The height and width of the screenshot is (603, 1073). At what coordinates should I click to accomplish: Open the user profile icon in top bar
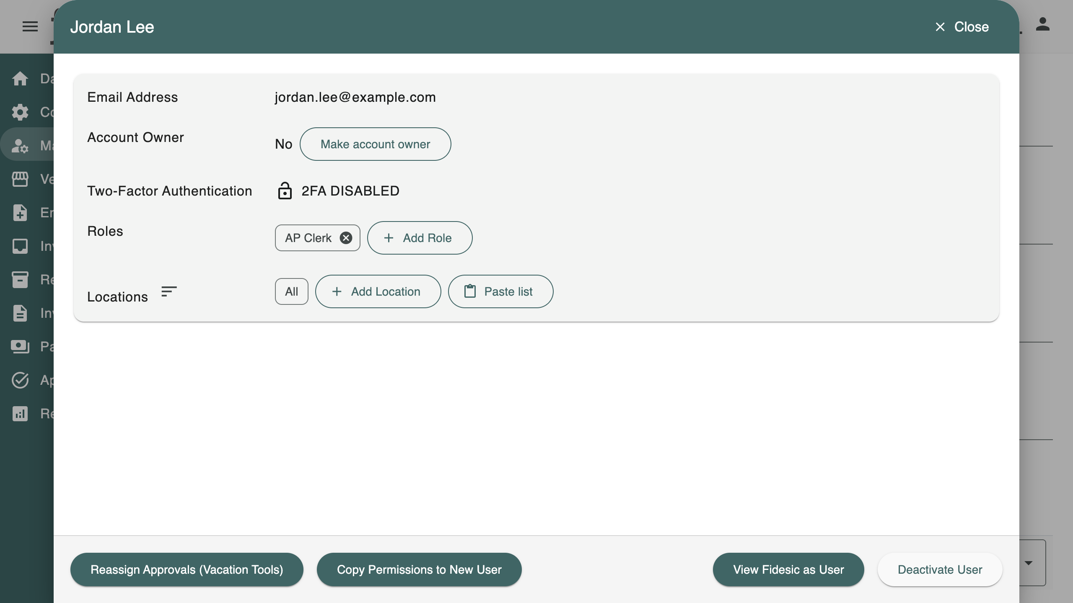pos(1043,24)
